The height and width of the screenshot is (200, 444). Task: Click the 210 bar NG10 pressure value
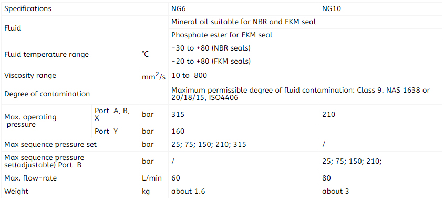(328, 114)
